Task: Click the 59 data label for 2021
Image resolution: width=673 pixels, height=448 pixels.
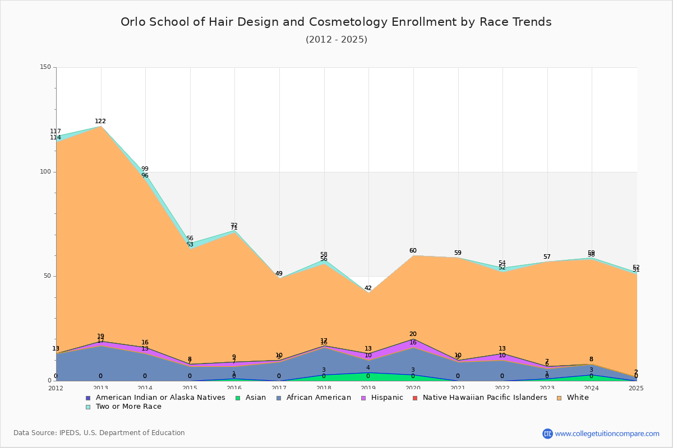Action: (x=458, y=253)
